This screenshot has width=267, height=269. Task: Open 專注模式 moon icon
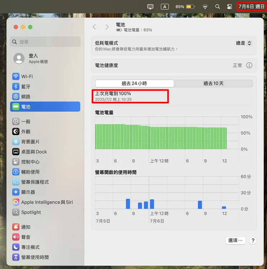coord(16,247)
